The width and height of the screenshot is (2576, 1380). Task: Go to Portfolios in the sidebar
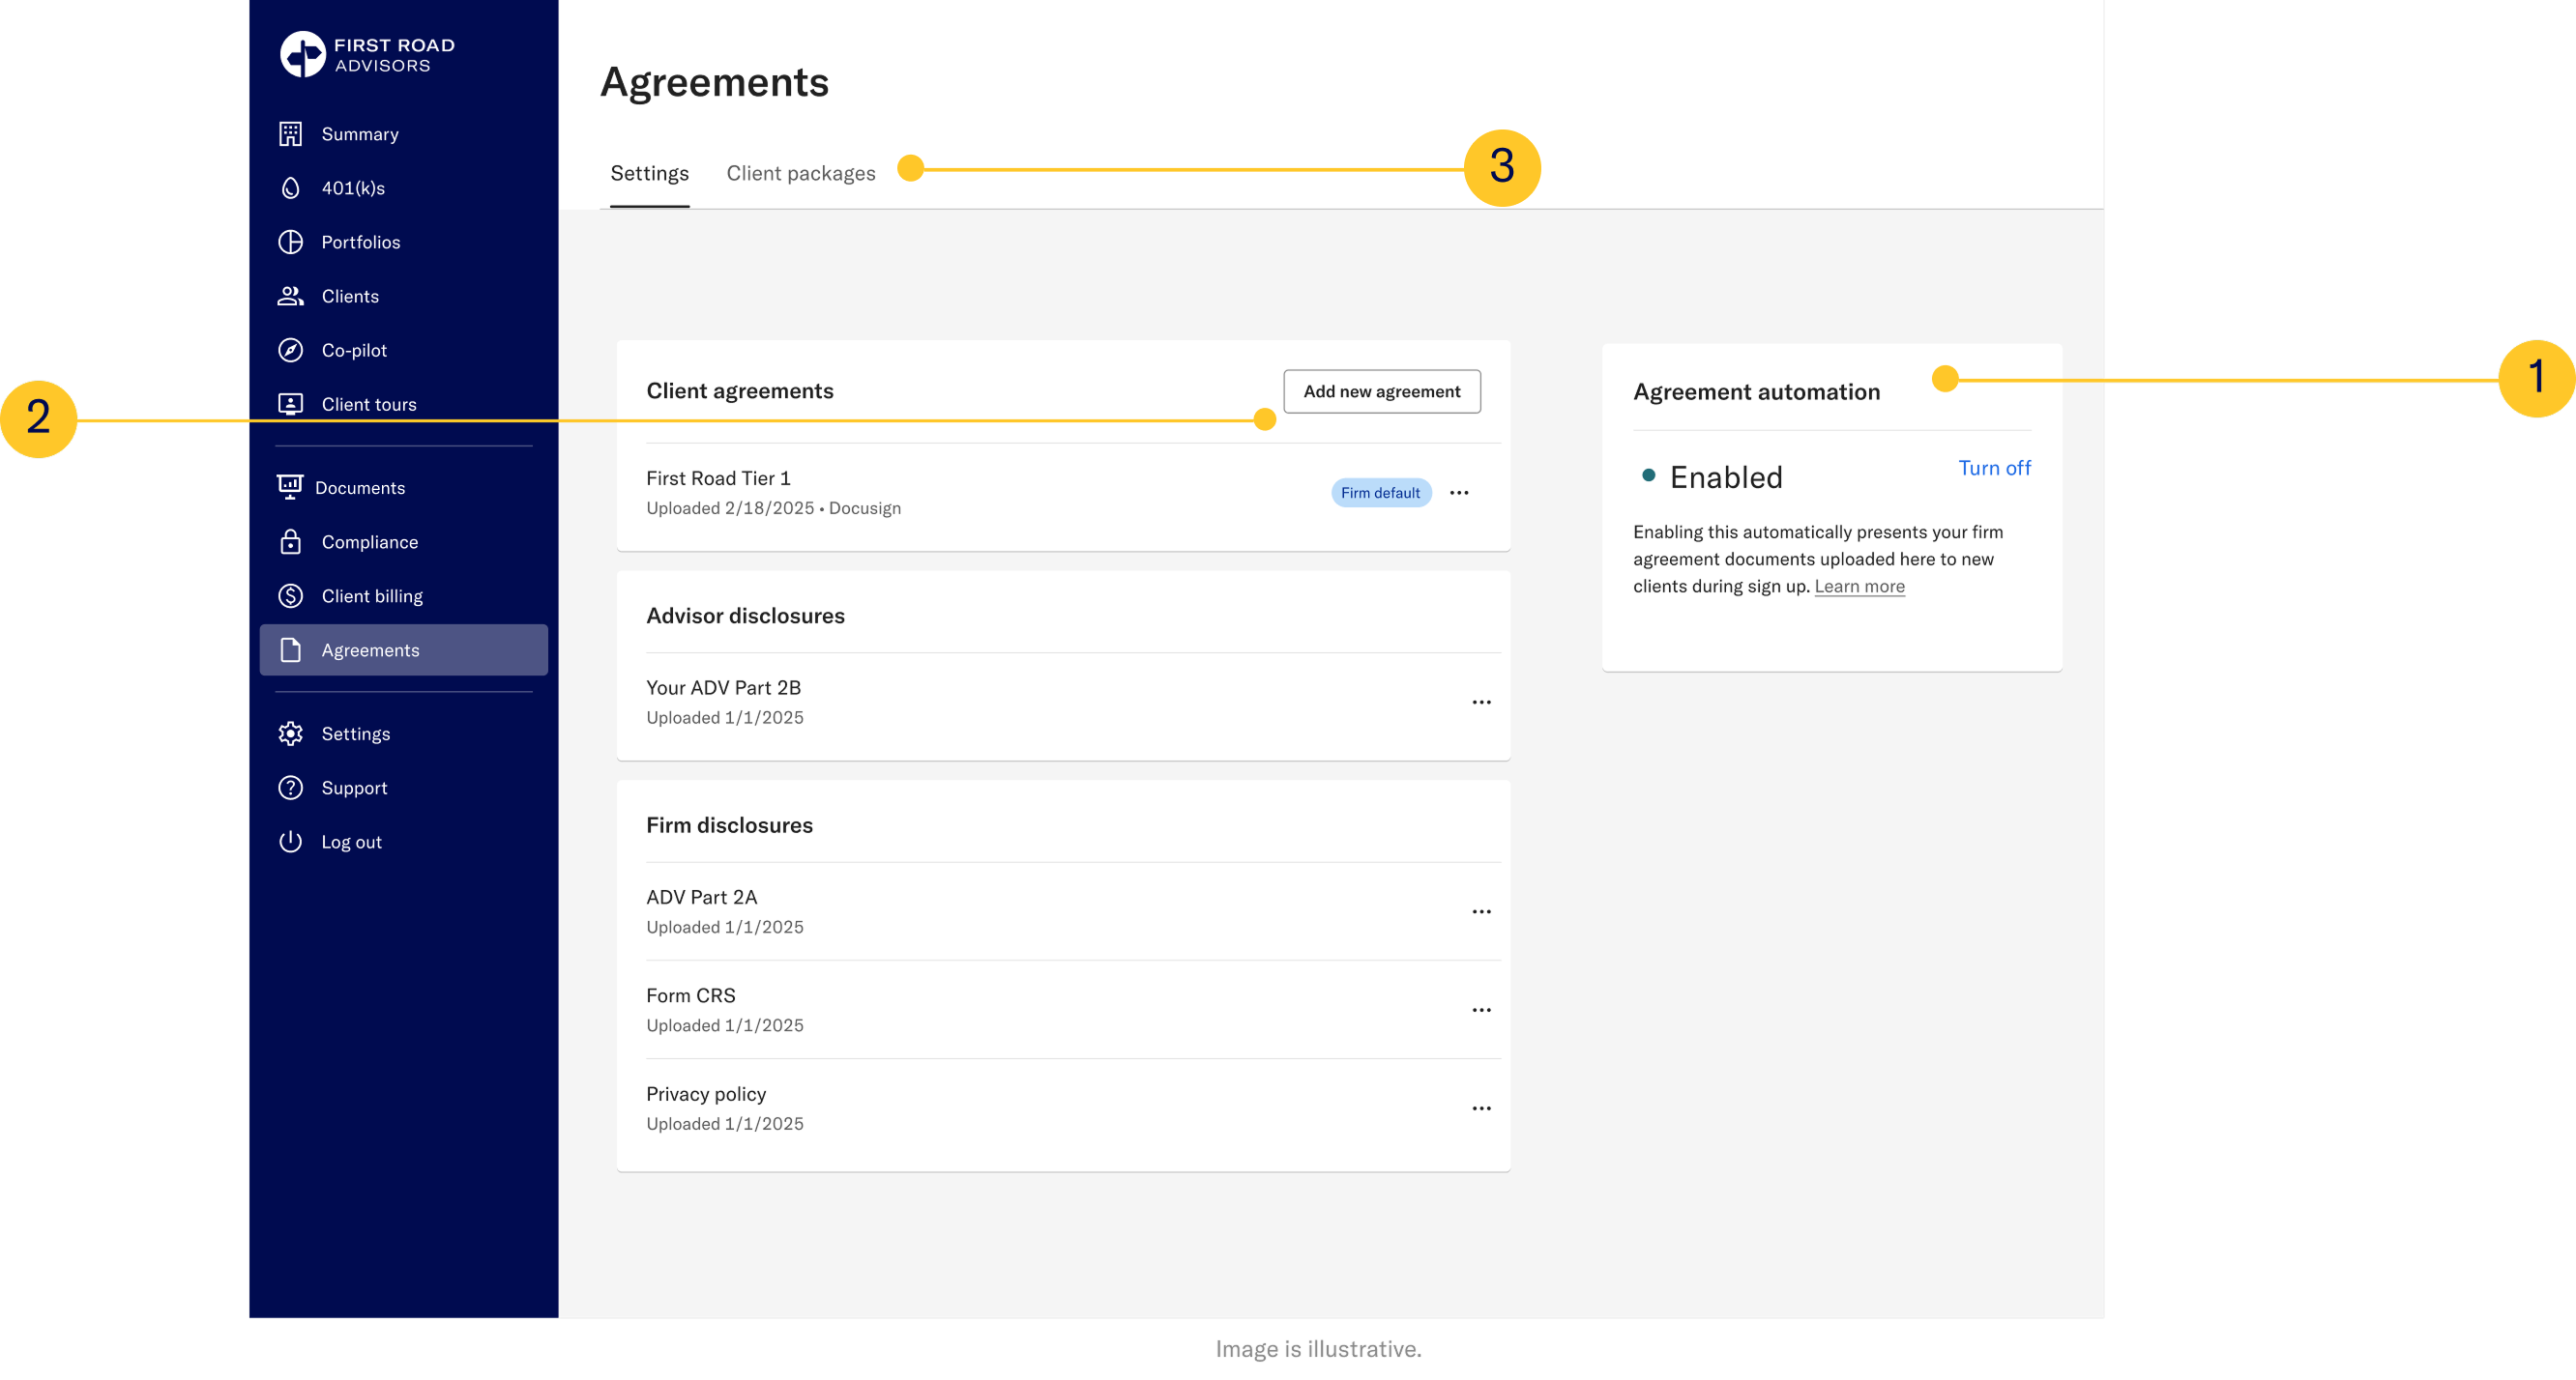point(403,242)
